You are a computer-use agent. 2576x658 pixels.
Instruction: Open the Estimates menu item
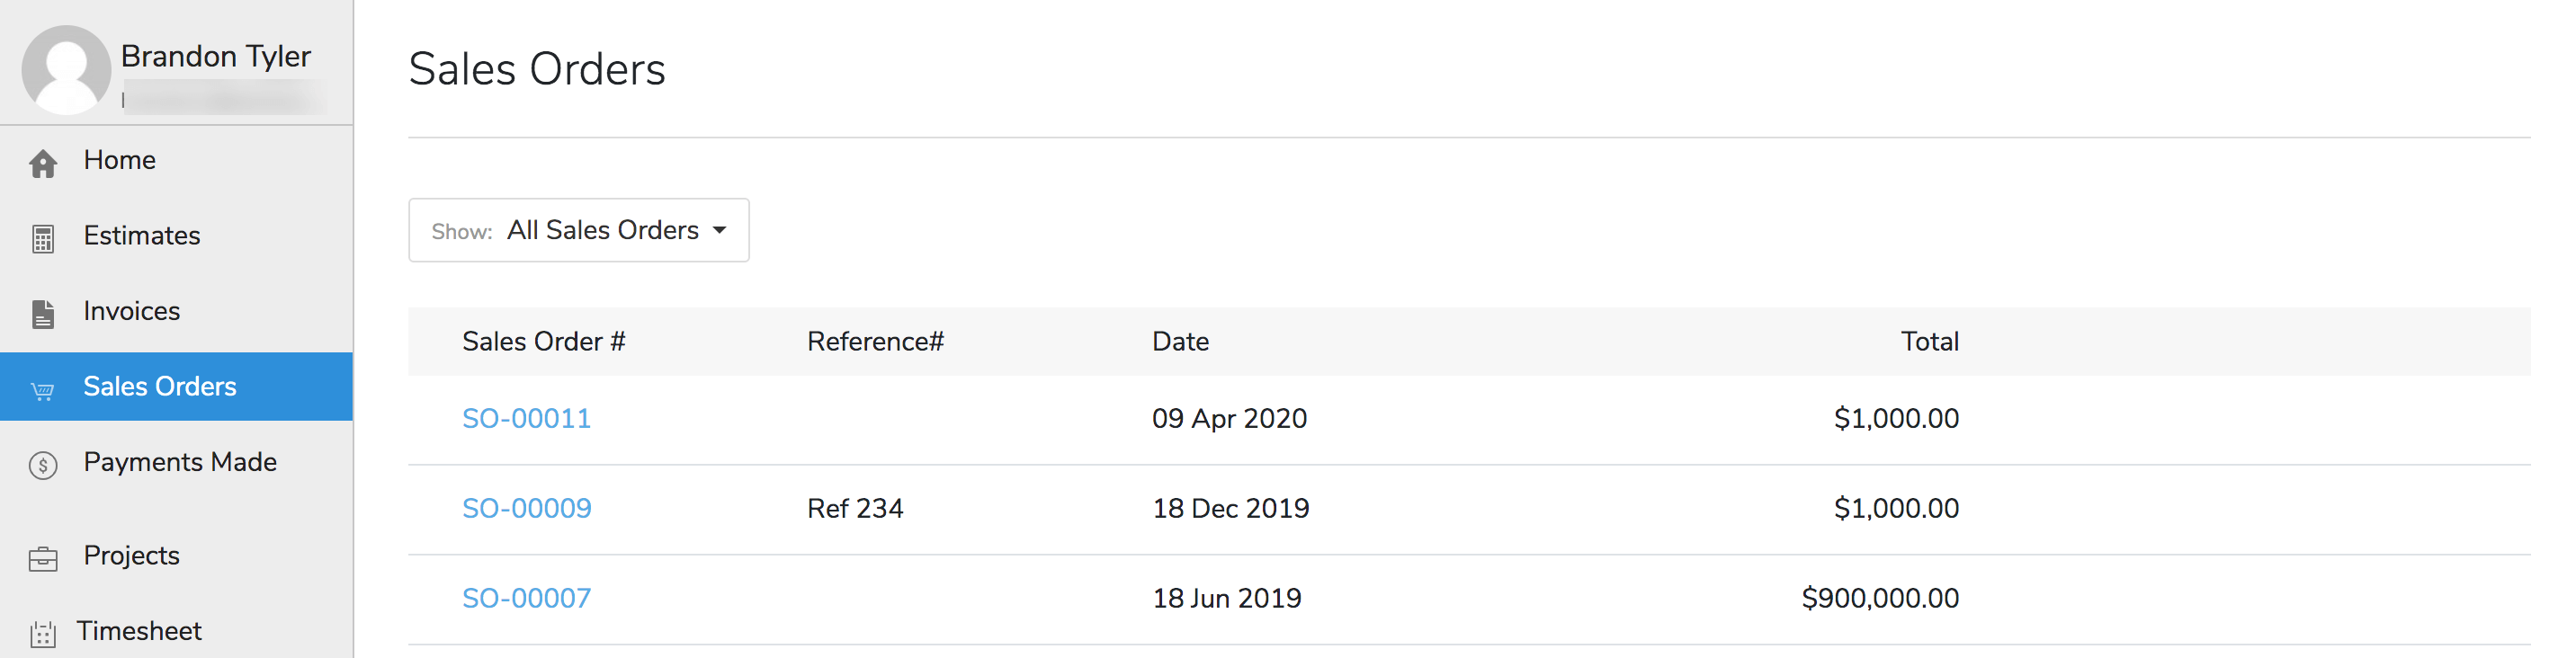tap(142, 236)
